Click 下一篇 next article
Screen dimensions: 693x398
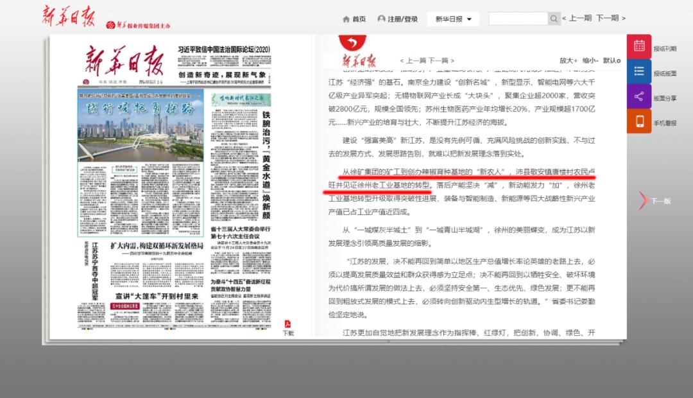[x=441, y=60]
